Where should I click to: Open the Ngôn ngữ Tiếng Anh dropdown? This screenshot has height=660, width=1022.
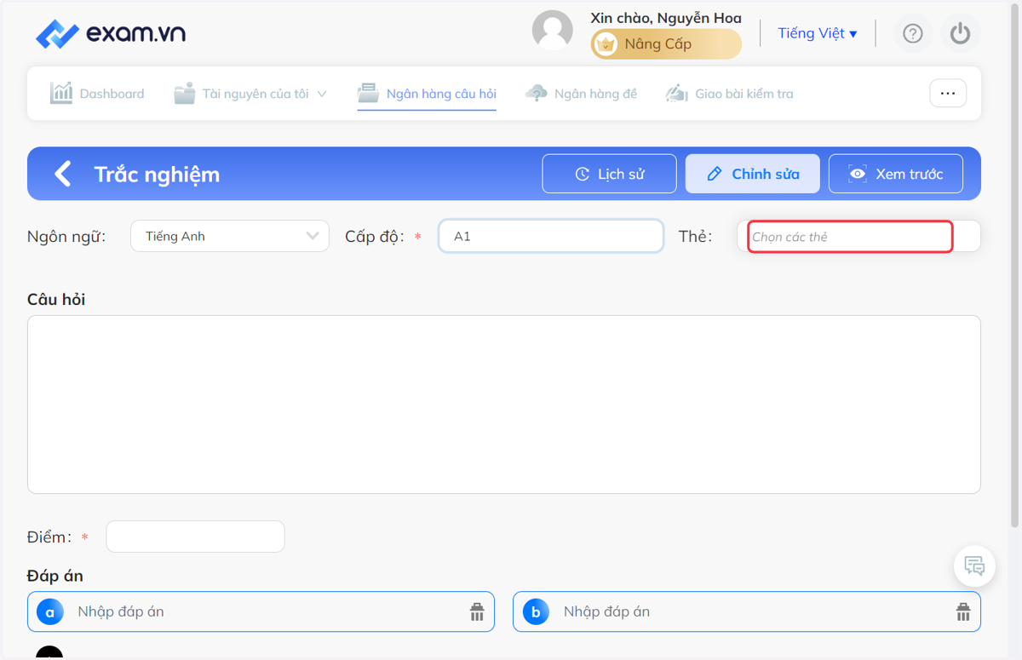(x=230, y=236)
